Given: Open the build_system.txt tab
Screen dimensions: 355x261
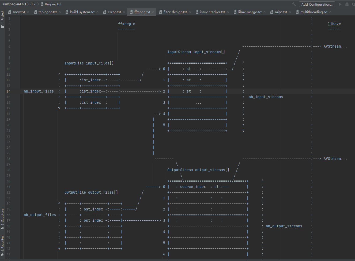Looking at the screenshot, I should tap(82, 12).
